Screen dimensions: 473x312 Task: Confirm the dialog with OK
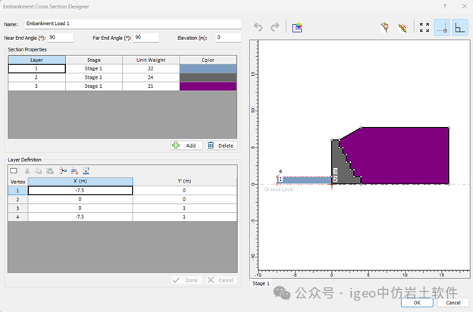tap(417, 303)
